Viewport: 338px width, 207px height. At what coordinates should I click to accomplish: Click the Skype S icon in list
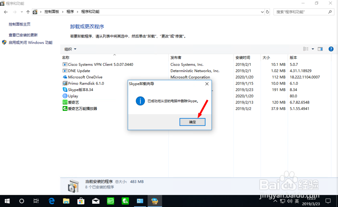65,89
